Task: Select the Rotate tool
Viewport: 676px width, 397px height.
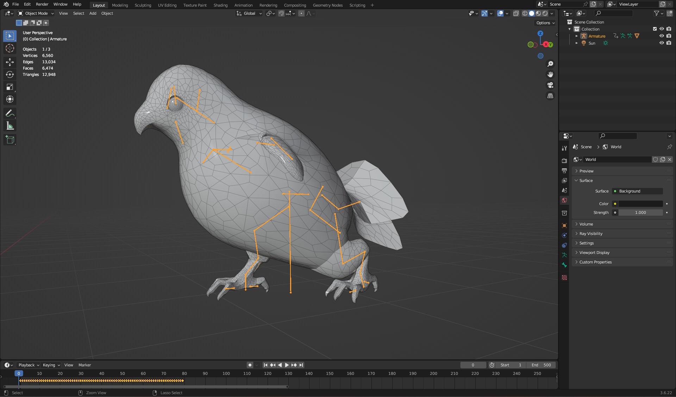Action: coord(10,74)
